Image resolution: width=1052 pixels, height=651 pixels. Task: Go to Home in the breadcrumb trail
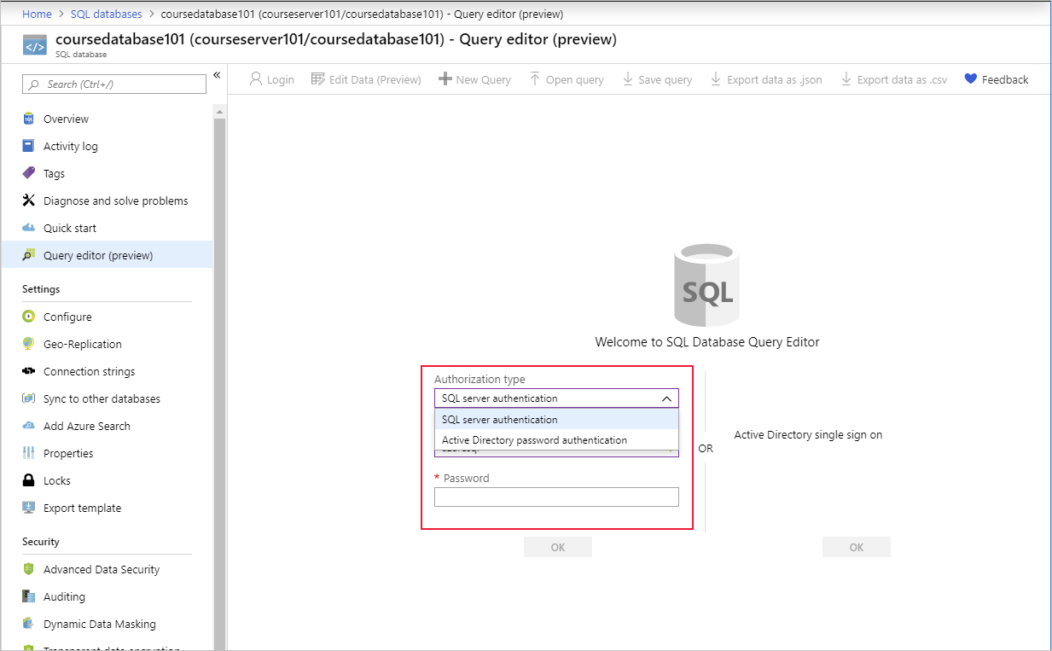click(37, 14)
